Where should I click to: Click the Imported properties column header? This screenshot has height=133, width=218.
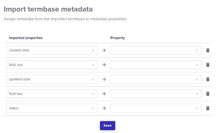(26, 38)
